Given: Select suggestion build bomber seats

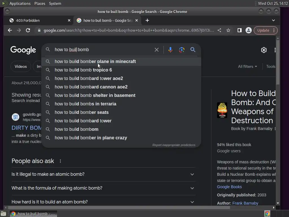Looking at the screenshot, I should pos(121,112).
